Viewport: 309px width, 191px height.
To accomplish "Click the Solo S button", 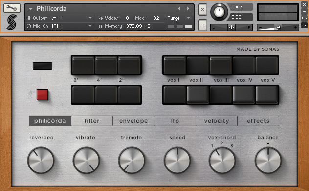I will (x=202, y=9).
